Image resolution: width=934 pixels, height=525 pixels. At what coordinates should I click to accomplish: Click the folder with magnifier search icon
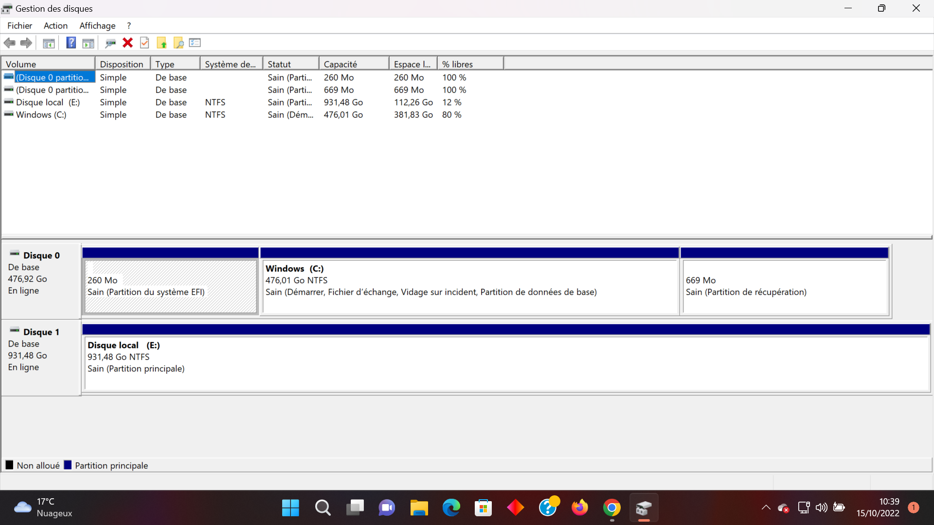179,43
